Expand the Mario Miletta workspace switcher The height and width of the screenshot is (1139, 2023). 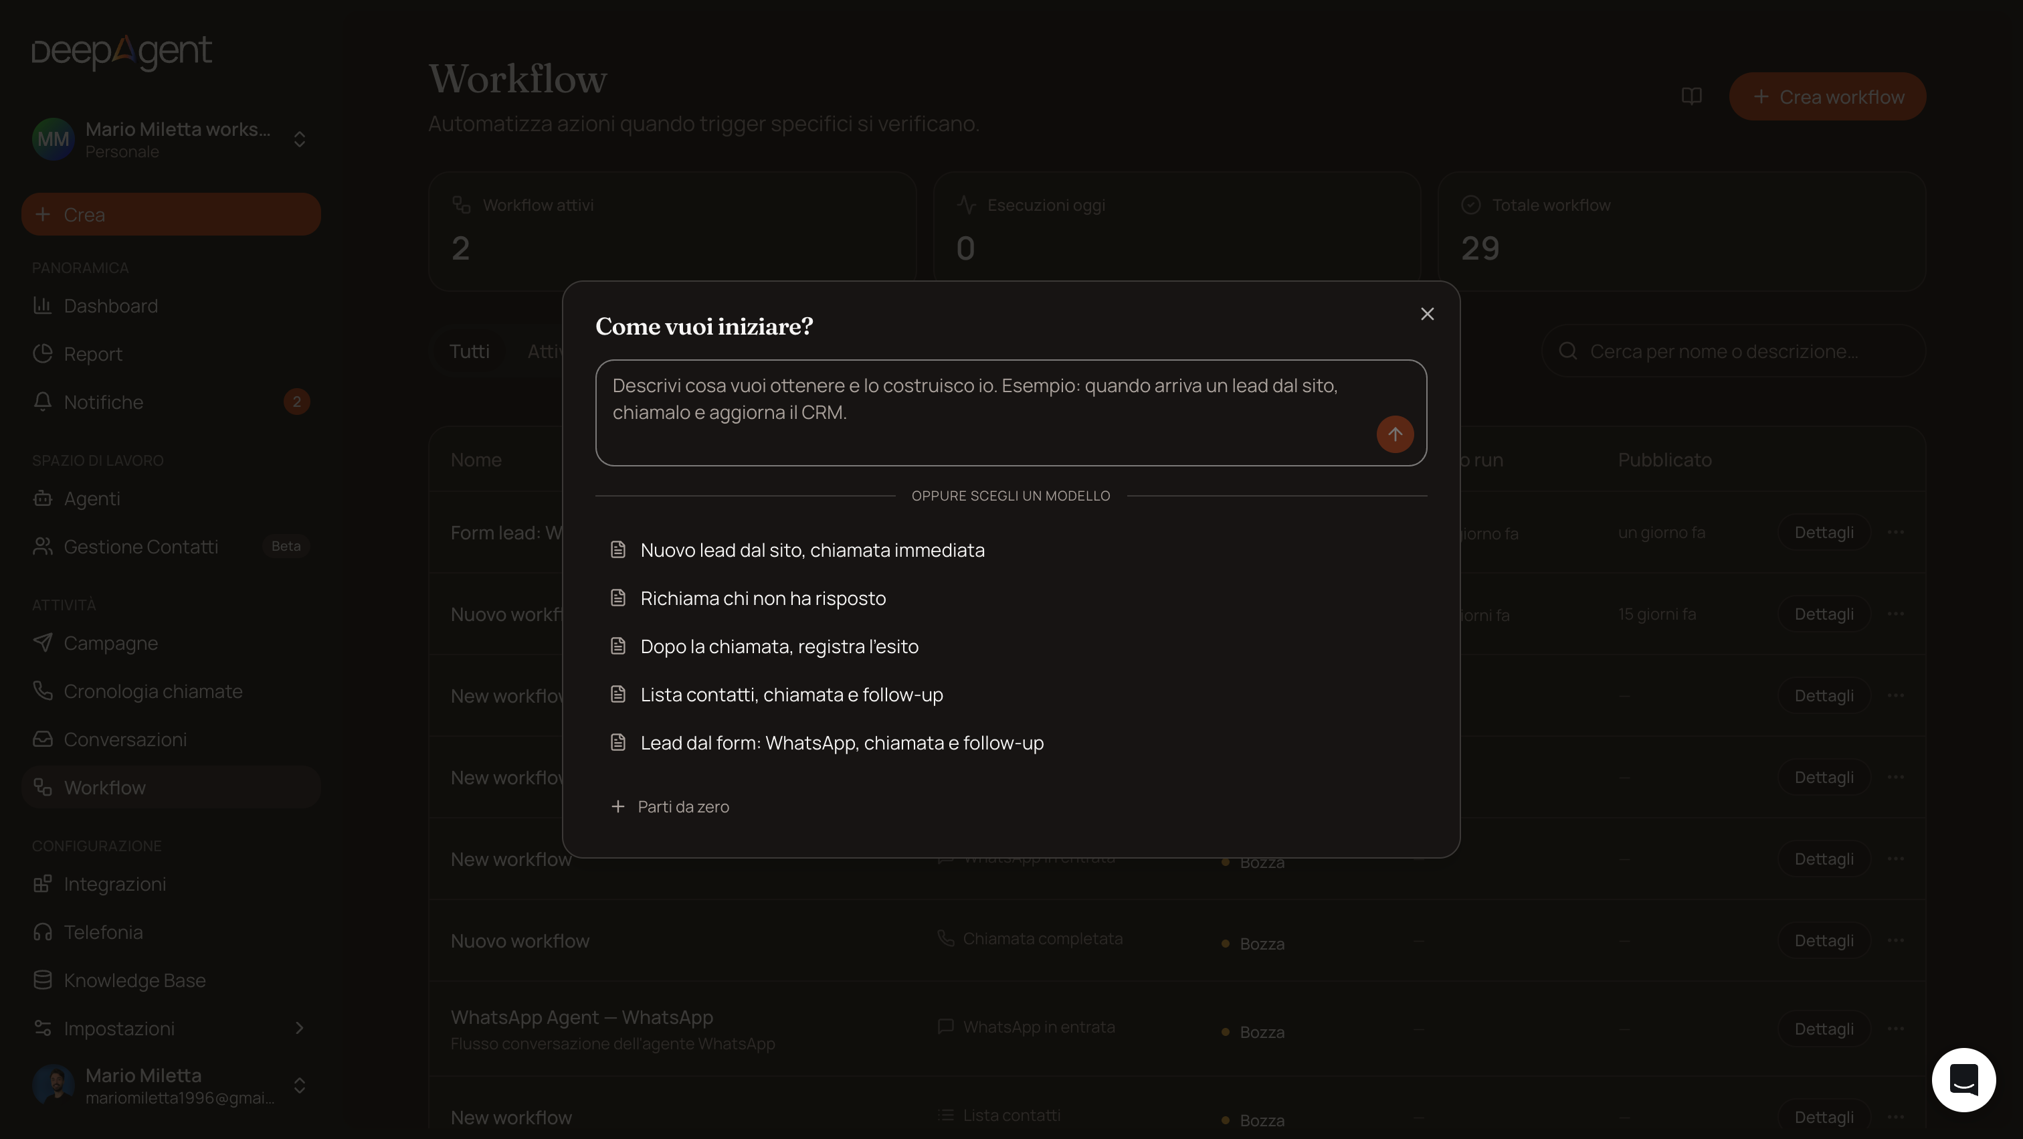point(299,139)
